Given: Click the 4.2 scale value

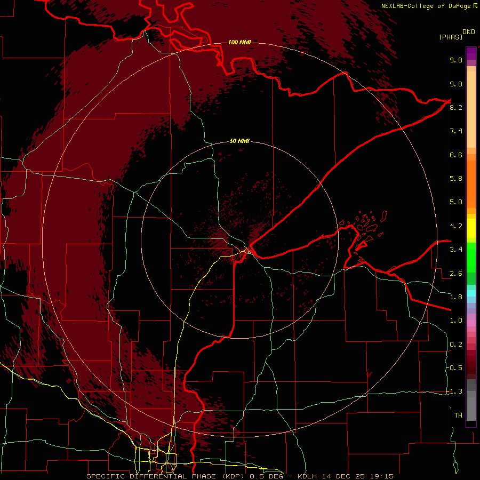Looking at the screenshot, I should [456, 226].
